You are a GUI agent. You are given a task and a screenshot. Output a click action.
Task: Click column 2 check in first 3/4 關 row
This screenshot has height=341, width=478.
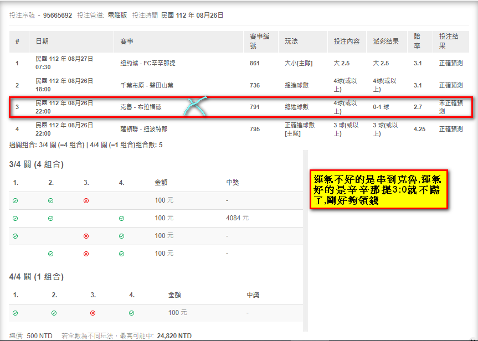(x=50, y=201)
